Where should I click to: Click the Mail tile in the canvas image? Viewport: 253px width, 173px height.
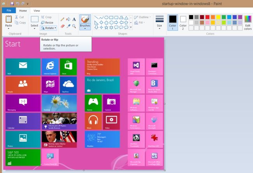[23, 67]
